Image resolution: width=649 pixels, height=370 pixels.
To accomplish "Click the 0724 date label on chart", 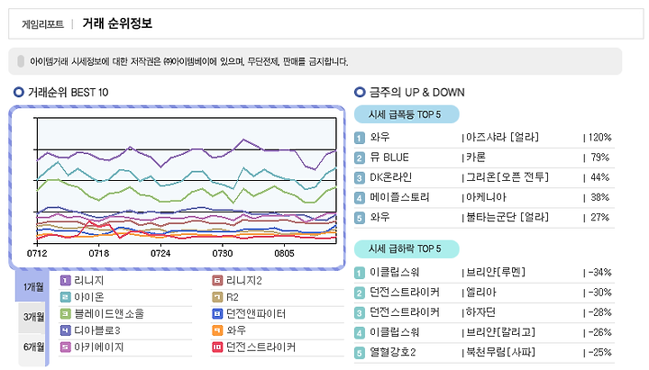I will [x=160, y=254].
